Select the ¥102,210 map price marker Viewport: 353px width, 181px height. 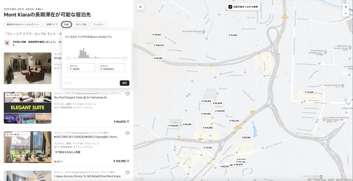point(234,121)
